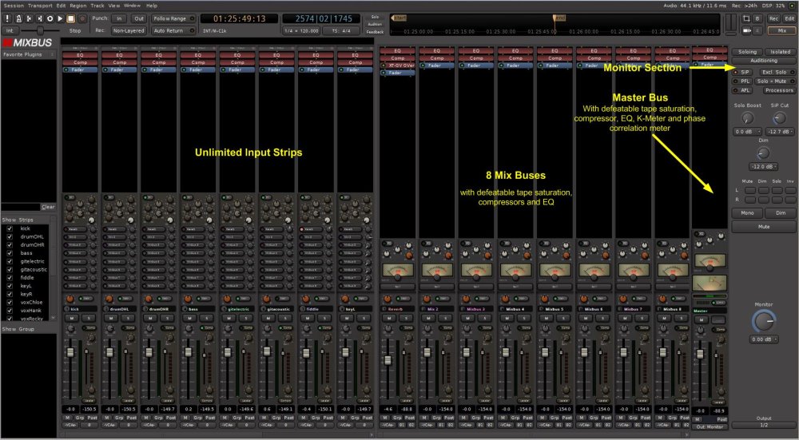Uncheck the bass strip checkbox
The height and width of the screenshot is (440, 799).
(x=10, y=253)
